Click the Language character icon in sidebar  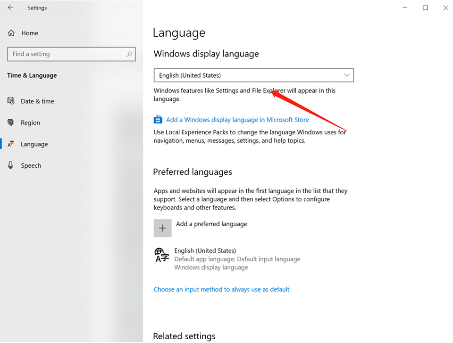[11, 144]
